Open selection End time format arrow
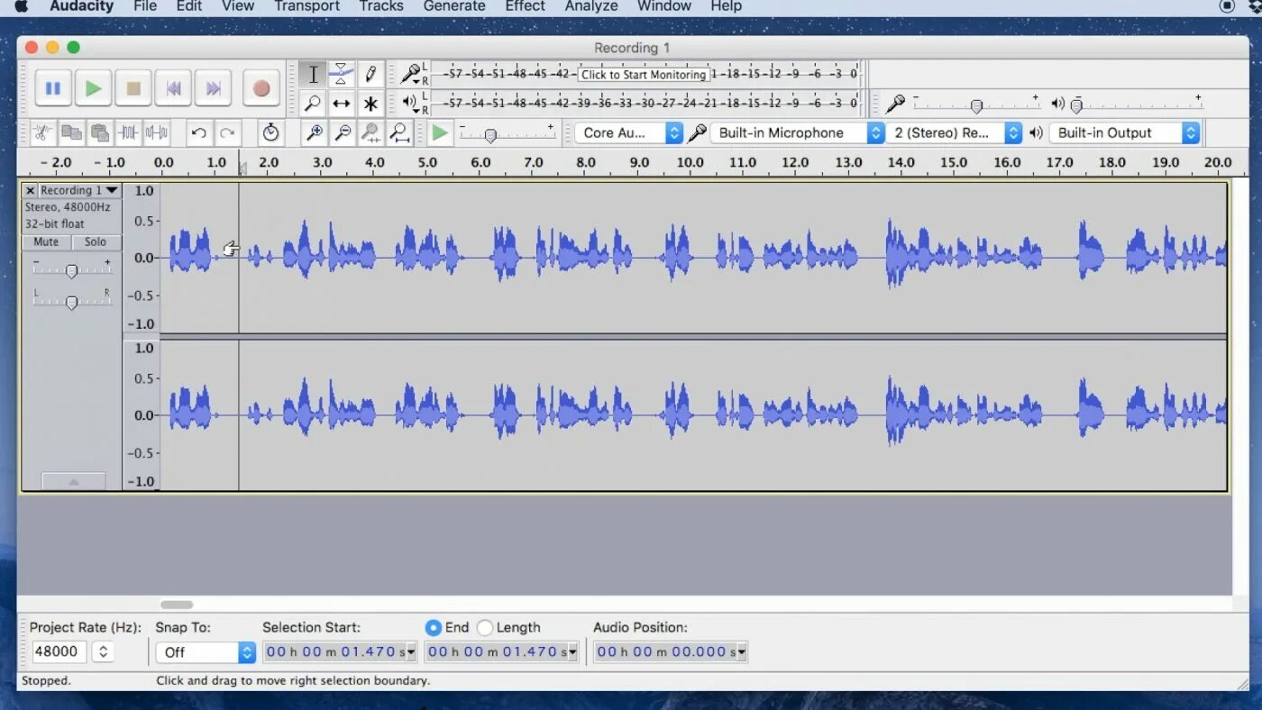The width and height of the screenshot is (1262, 710). [573, 651]
